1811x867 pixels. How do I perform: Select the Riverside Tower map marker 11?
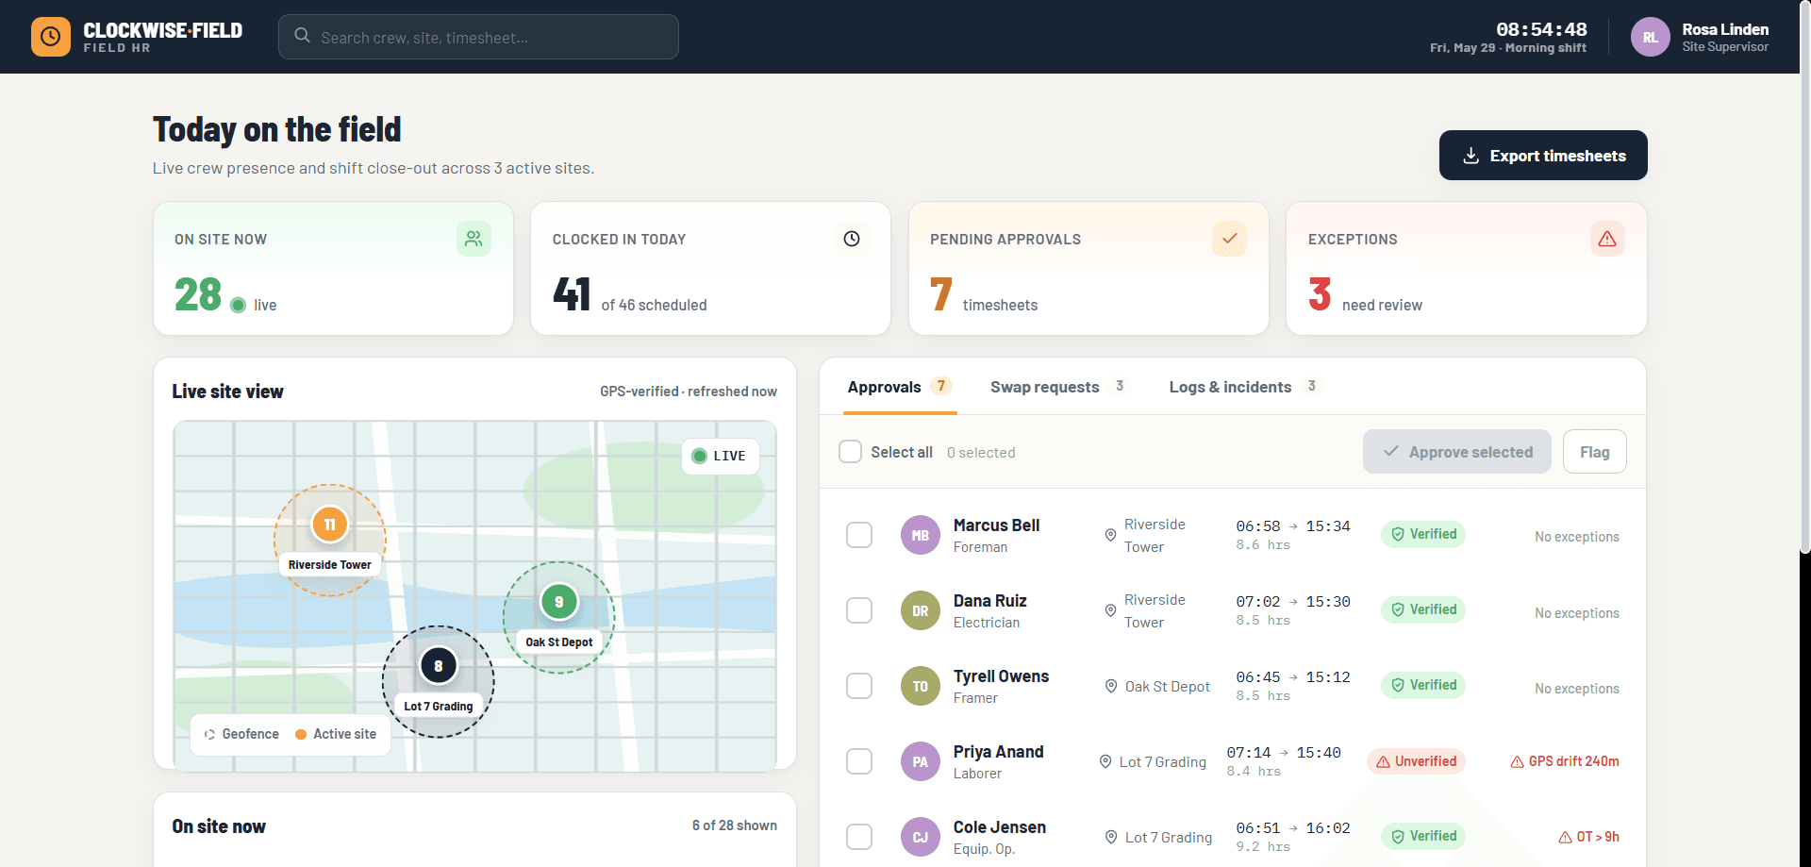point(330,525)
